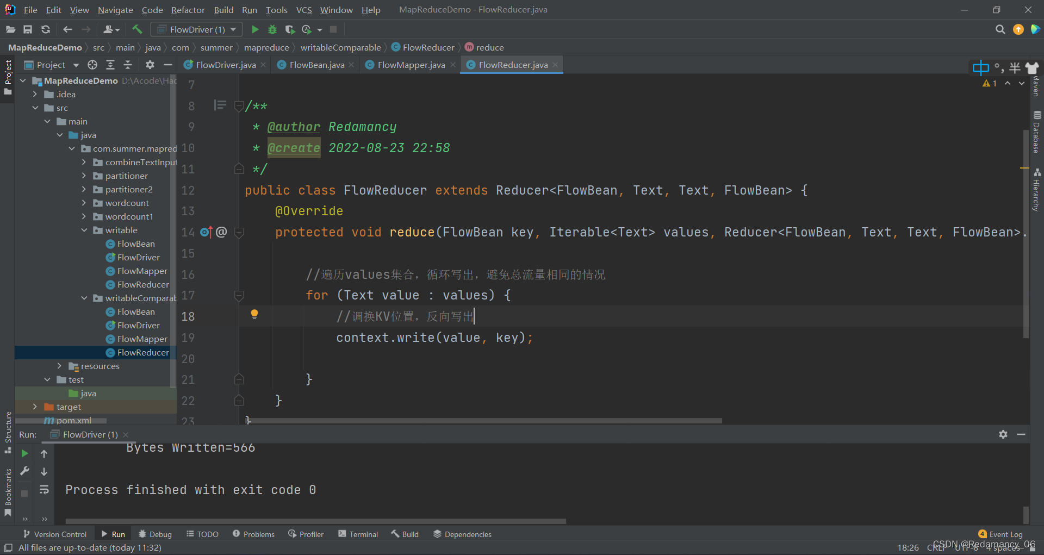
Task: Open project folder icon in toolbar
Action: 10,29
